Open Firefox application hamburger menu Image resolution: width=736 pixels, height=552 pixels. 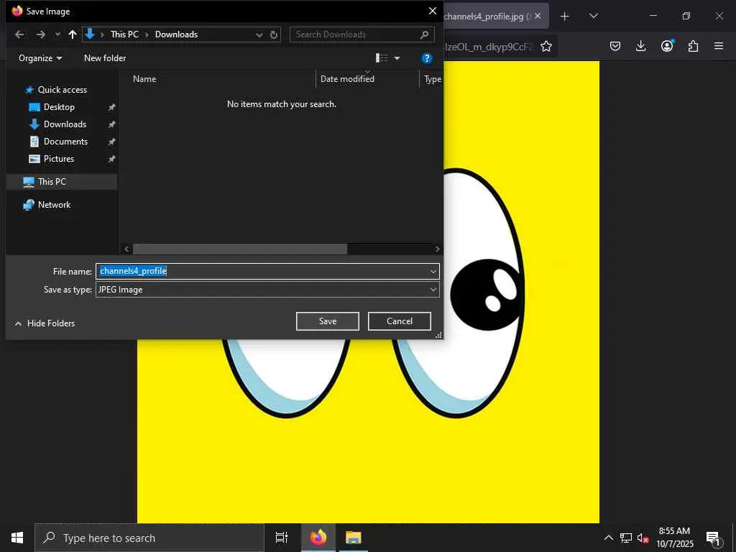tap(719, 47)
